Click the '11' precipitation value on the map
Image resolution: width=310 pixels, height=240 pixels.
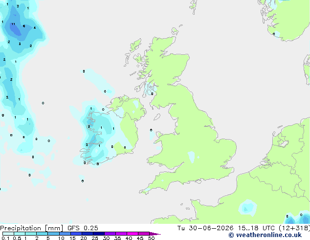coord(13,24)
